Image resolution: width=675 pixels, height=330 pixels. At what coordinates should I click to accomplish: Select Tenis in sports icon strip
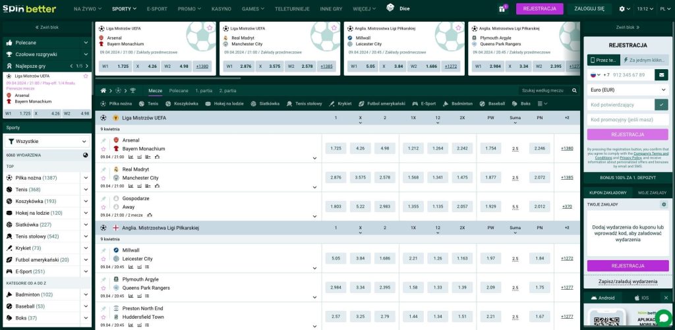pyautogui.click(x=148, y=103)
